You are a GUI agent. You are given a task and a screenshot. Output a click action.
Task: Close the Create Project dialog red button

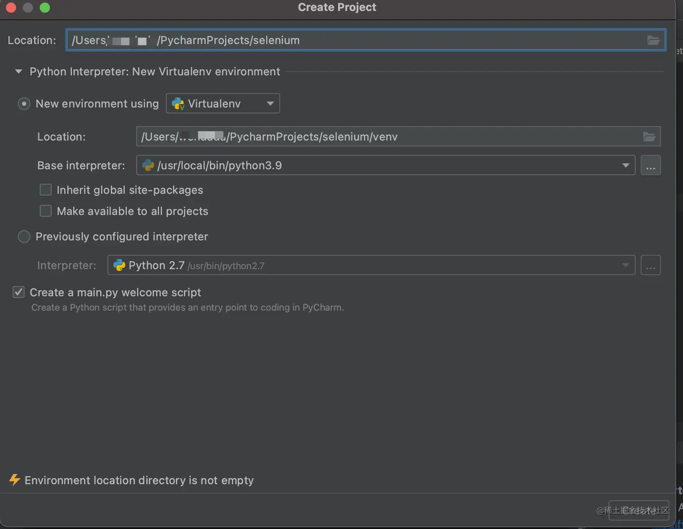pyautogui.click(x=11, y=8)
